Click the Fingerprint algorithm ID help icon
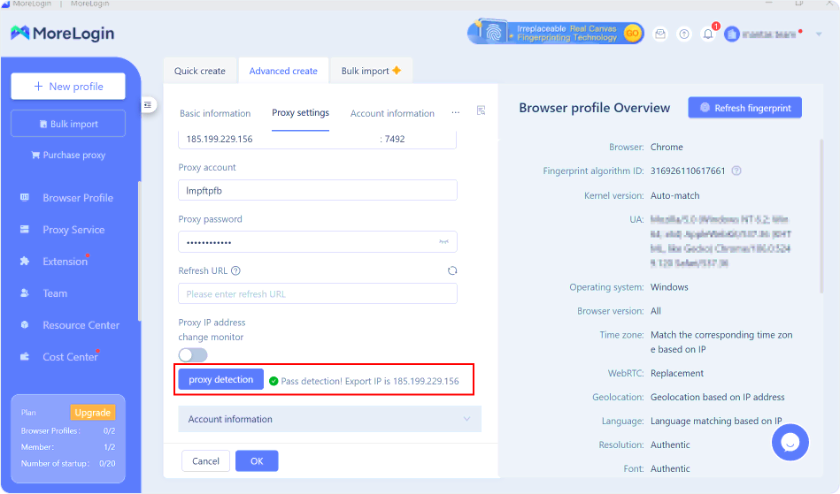The height and width of the screenshot is (494, 840). (x=736, y=171)
